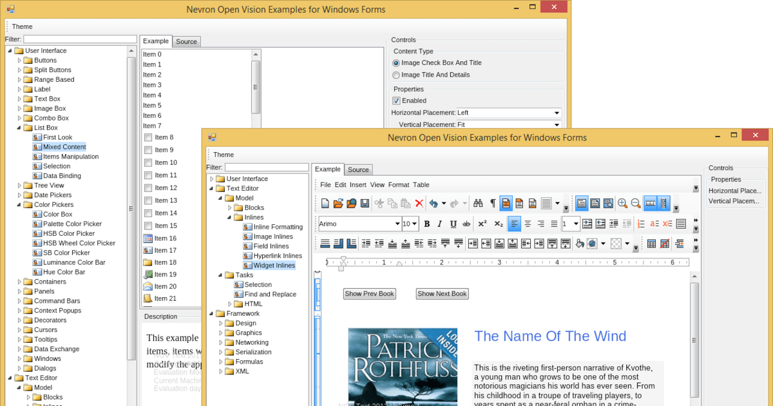Click the list box vertical scrollbar thumb
773x406 pixels.
(x=256, y=87)
